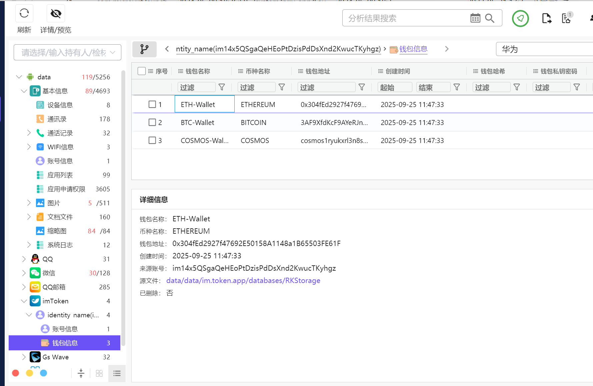Select 账号信息 under identity_name
Viewport: 593px width, 386px height.
tap(65, 329)
